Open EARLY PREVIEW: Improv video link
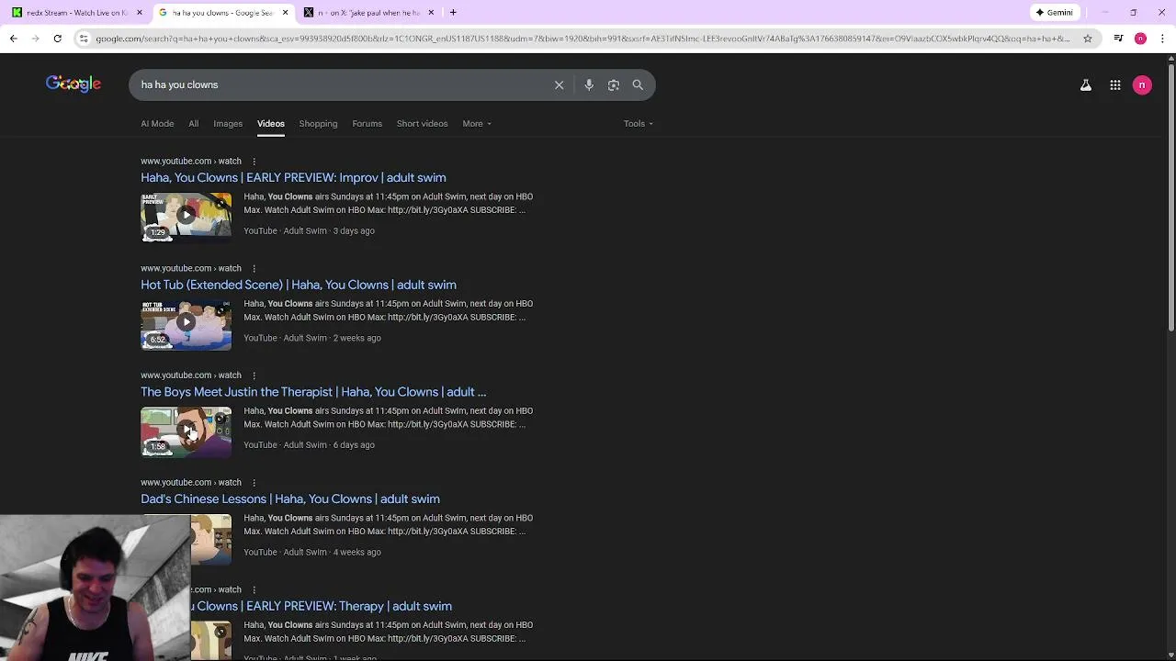The width and height of the screenshot is (1176, 661). [x=293, y=177]
